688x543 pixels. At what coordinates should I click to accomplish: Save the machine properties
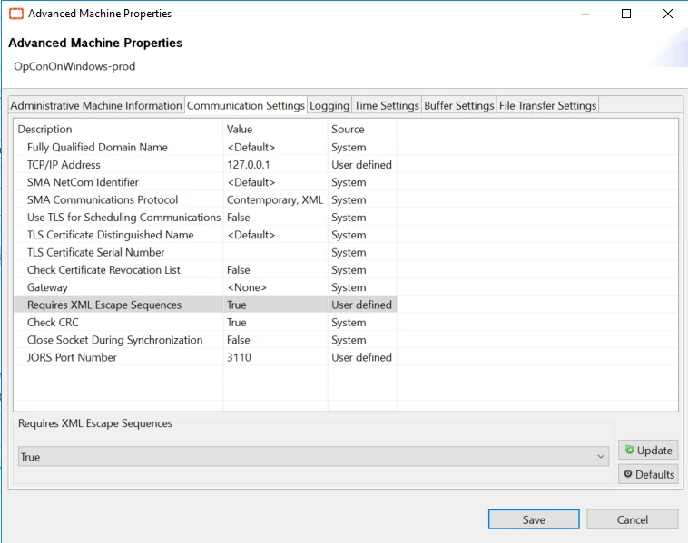[x=534, y=519]
